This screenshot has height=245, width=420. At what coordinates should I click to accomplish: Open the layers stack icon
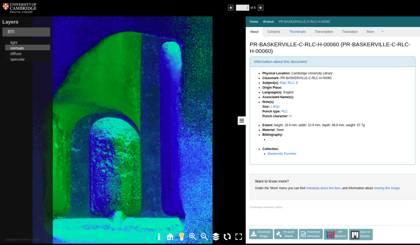point(216,237)
